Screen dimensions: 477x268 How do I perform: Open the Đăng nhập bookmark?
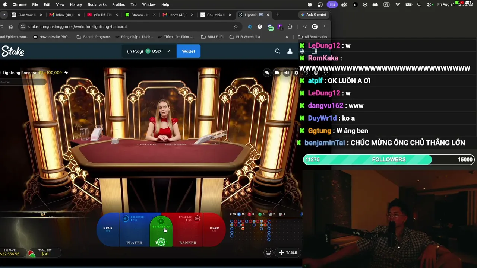pyautogui.click(x=134, y=37)
